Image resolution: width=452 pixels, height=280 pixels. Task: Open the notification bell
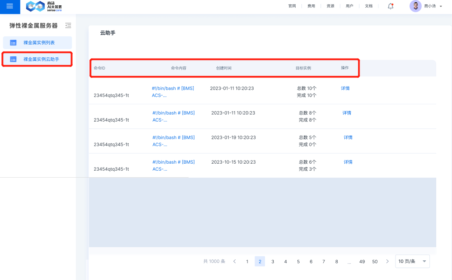point(391,6)
